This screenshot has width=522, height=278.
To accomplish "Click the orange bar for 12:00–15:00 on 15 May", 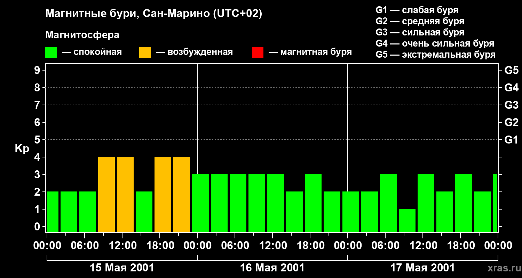I will (x=125, y=195).
